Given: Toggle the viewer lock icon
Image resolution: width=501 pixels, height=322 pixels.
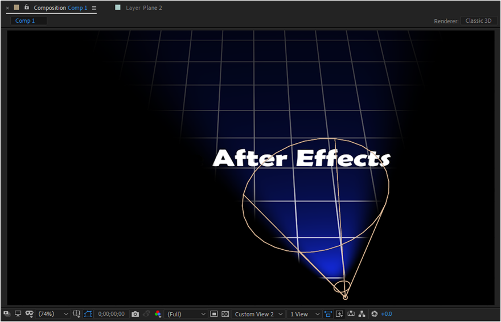Looking at the screenshot, I should pyautogui.click(x=27, y=7).
